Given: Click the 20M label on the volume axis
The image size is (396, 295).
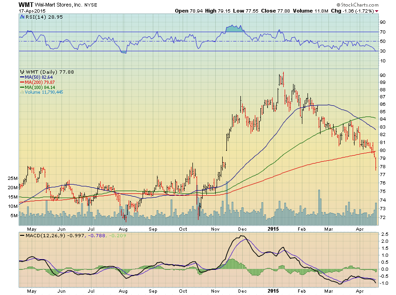Looking at the screenshot, I should tap(13, 188).
